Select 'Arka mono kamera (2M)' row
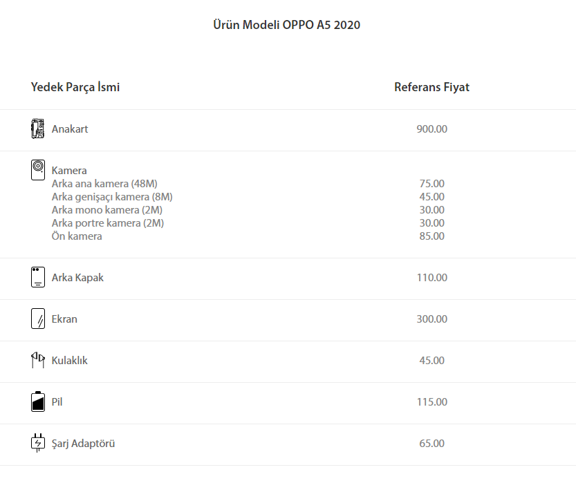This screenshot has height=483, width=576. (x=107, y=210)
